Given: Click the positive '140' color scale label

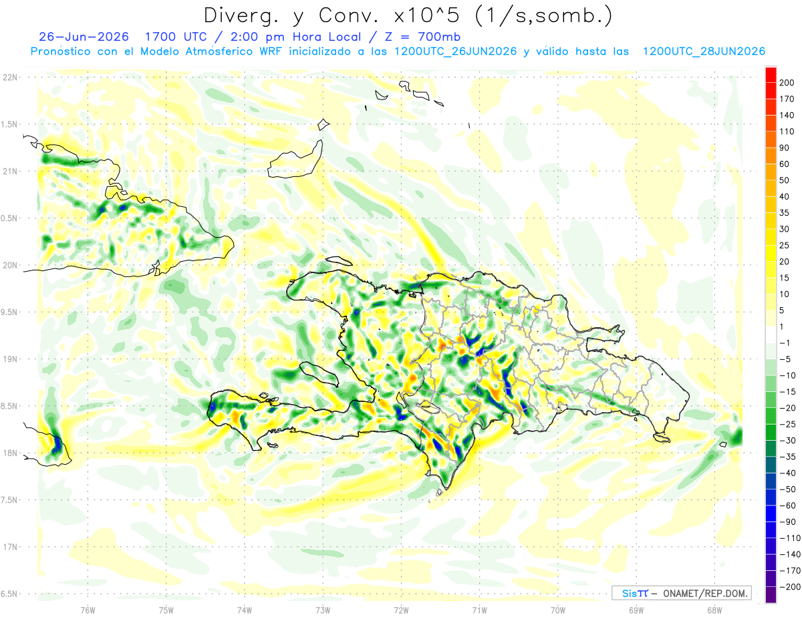Looking at the screenshot, I should 787,116.
